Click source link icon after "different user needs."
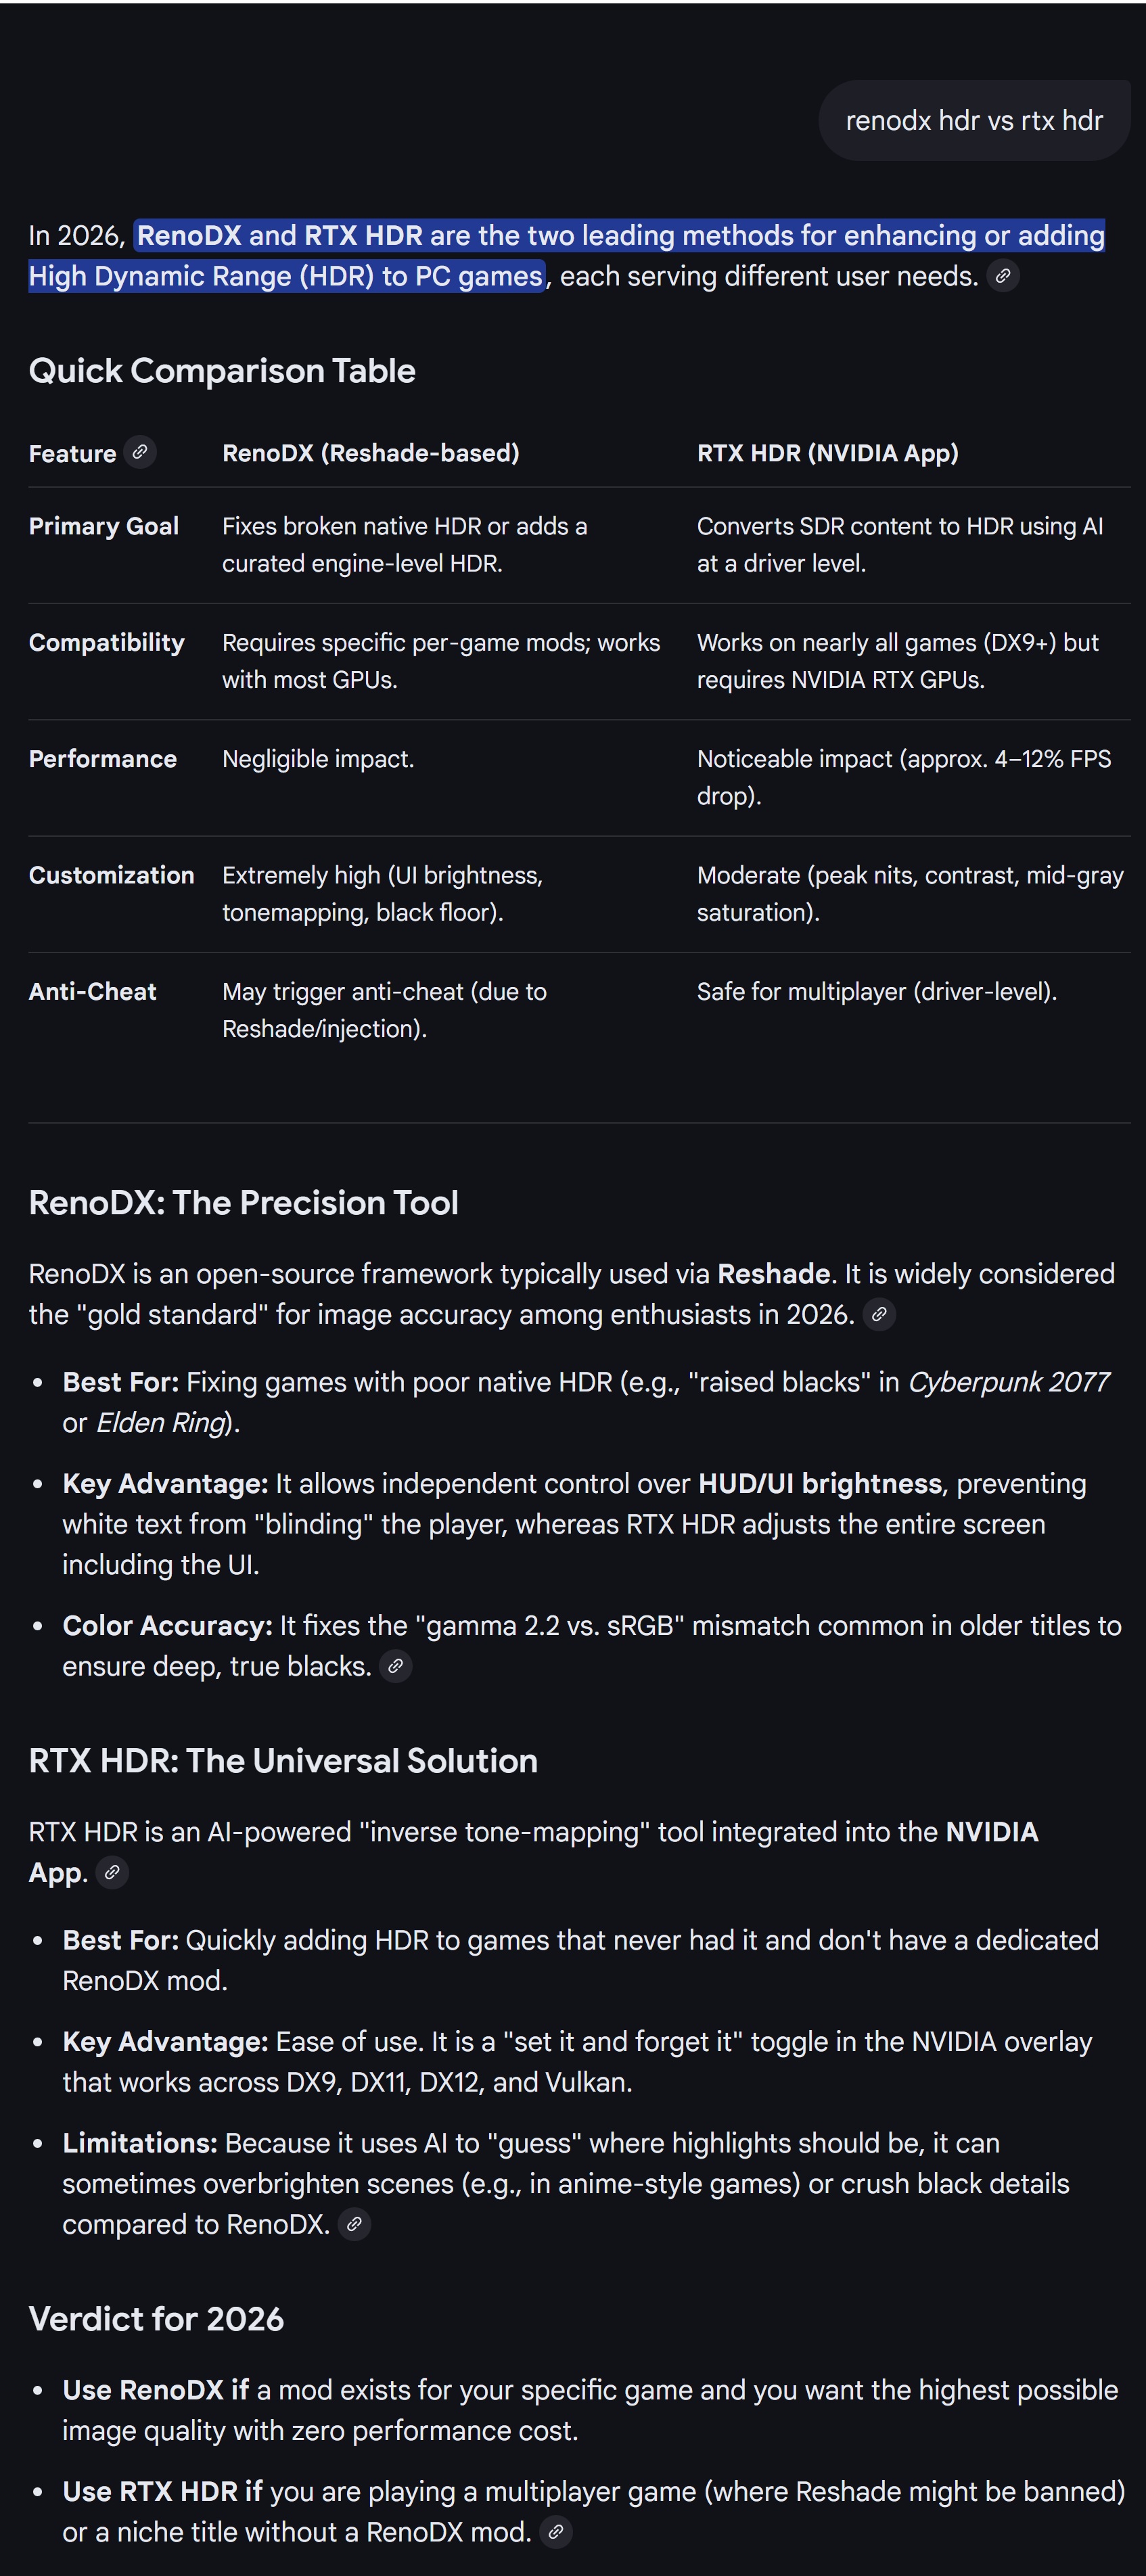This screenshot has height=2576, width=1146. click(1003, 276)
